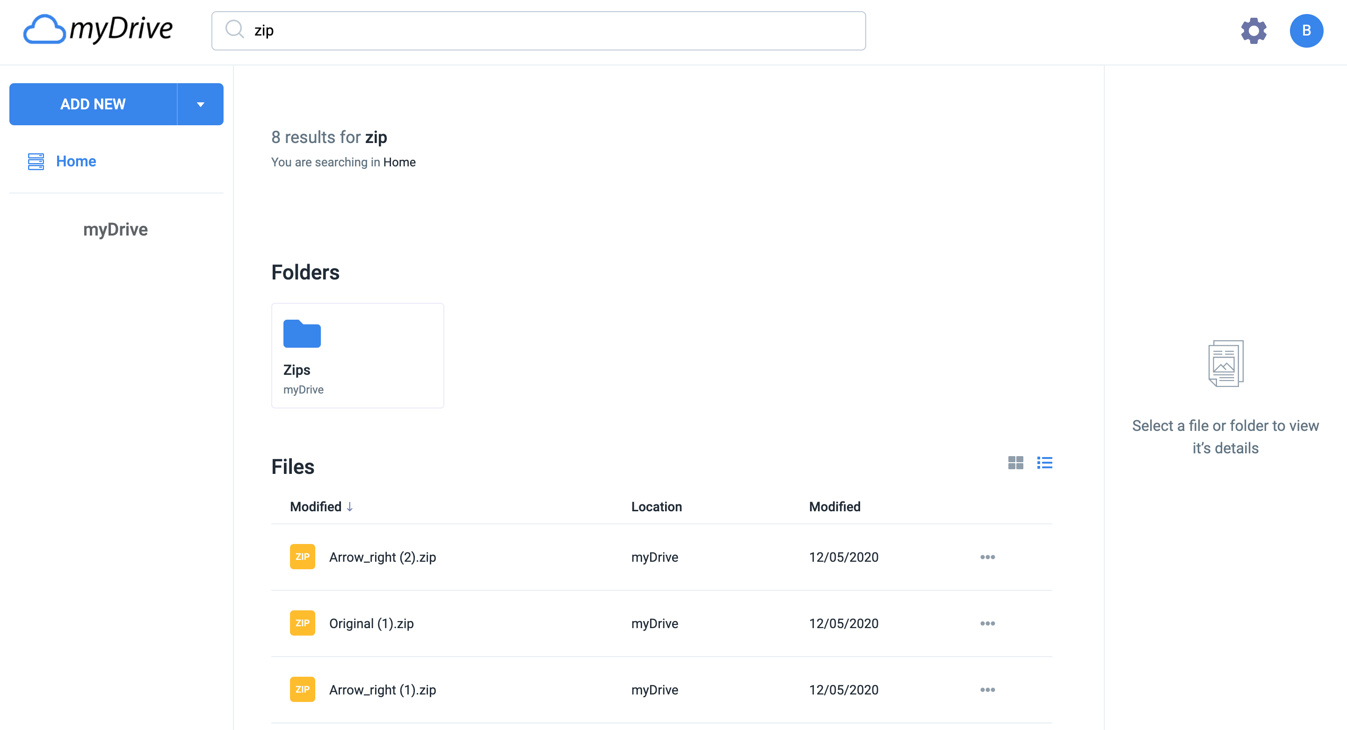Click ZIP icon for Arrow_right (2).zip
The image size is (1347, 730).
pyautogui.click(x=302, y=557)
